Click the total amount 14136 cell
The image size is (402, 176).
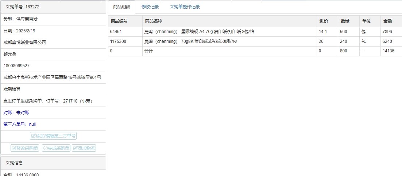point(391,51)
